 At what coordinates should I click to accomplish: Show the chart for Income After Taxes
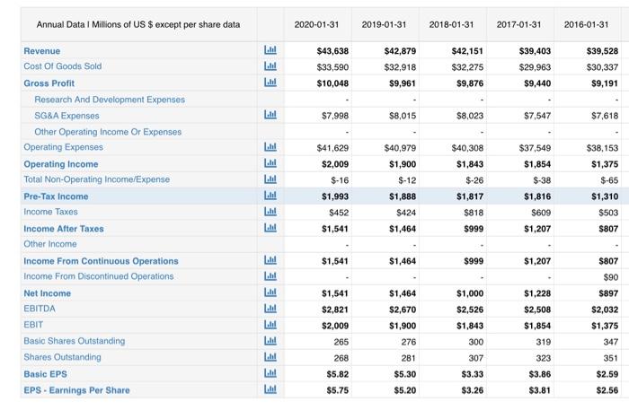coord(270,228)
